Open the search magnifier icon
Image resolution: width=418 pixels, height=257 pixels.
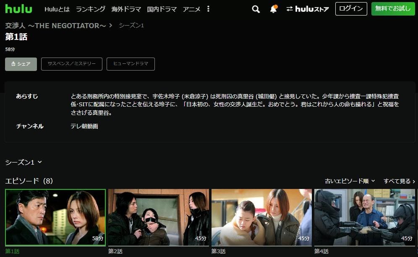click(256, 9)
